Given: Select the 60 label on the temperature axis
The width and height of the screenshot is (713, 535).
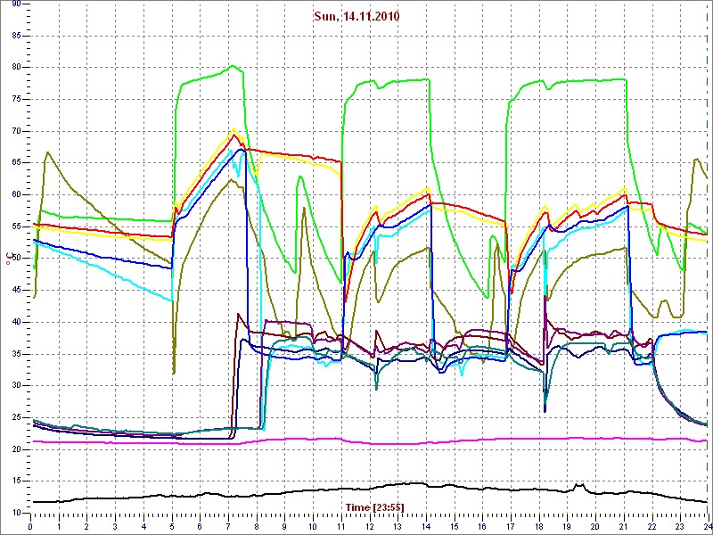Looking at the screenshot, I should tap(15, 194).
